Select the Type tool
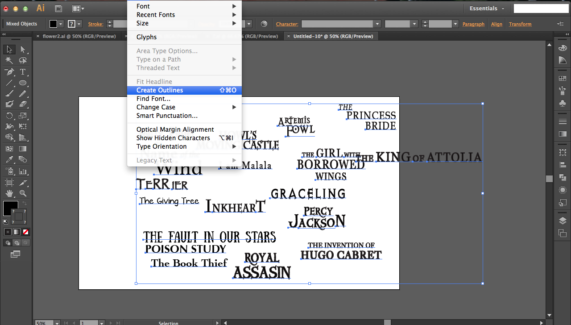The height and width of the screenshot is (325, 571). [23, 71]
